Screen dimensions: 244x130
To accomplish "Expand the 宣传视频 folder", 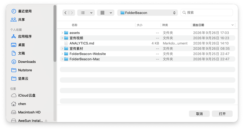I will tap(62, 38).
